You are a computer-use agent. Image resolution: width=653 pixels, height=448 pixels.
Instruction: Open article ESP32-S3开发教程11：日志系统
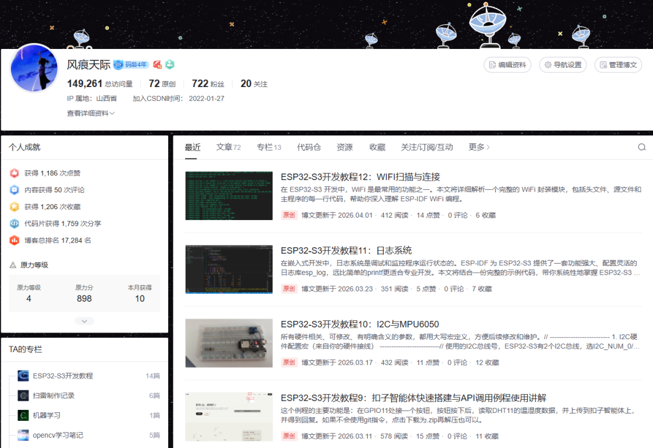point(346,250)
